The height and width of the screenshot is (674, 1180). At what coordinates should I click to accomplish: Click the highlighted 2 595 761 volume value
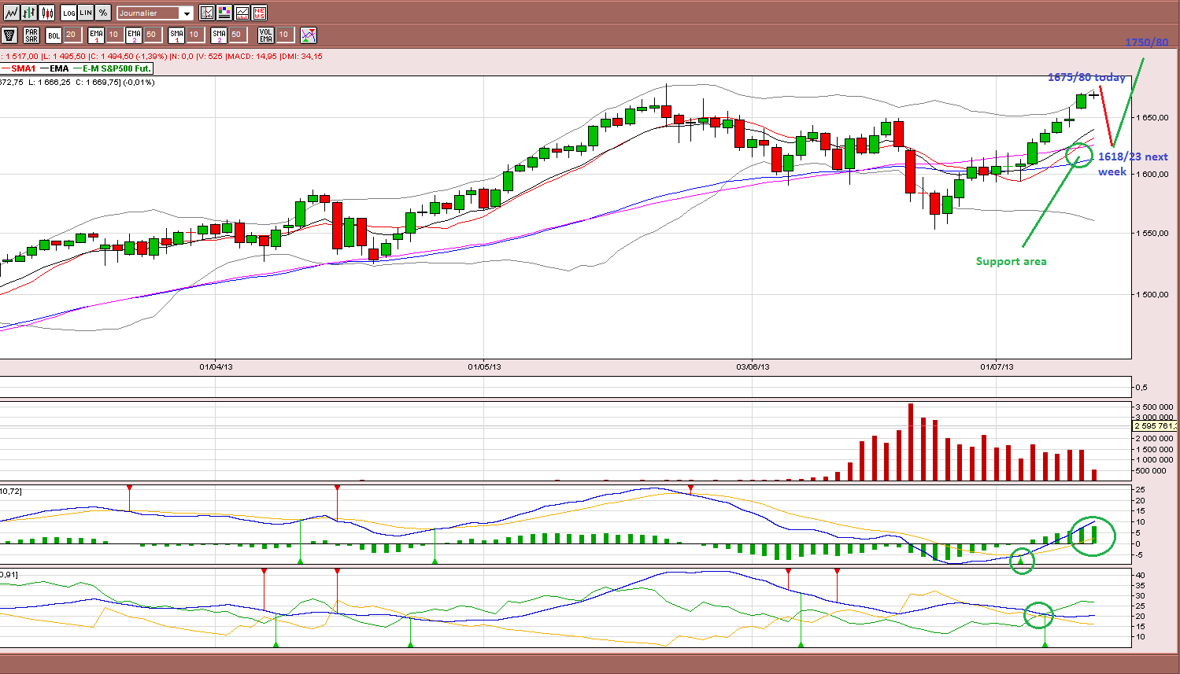point(1155,426)
